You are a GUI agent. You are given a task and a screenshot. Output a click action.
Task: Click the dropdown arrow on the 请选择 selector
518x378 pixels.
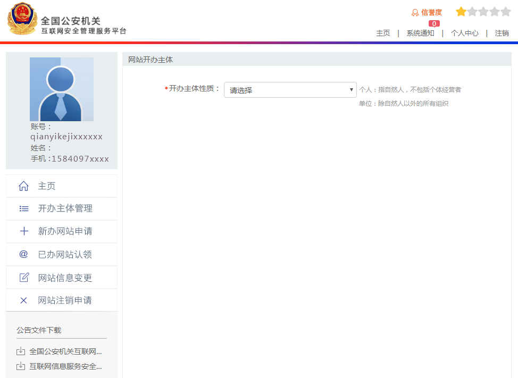coord(350,90)
